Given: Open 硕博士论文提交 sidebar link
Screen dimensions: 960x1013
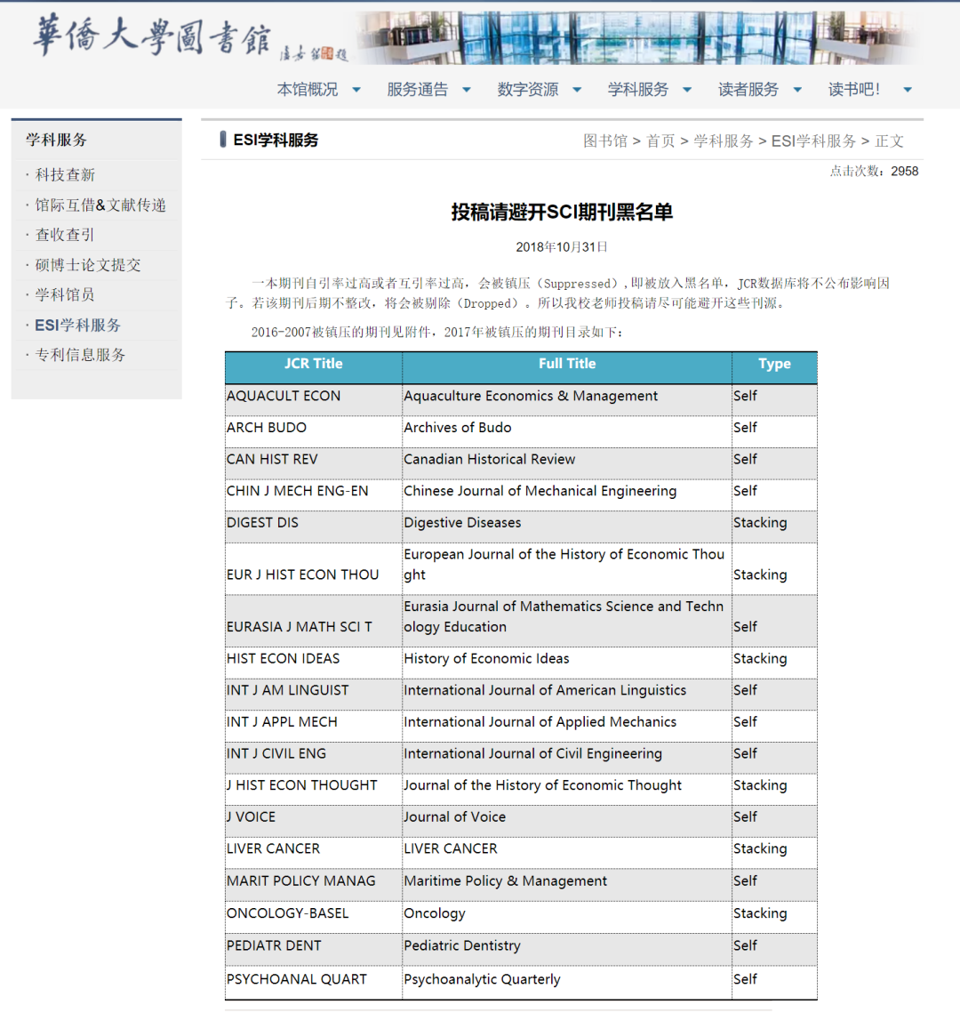Looking at the screenshot, I should [x=88, y=265].
